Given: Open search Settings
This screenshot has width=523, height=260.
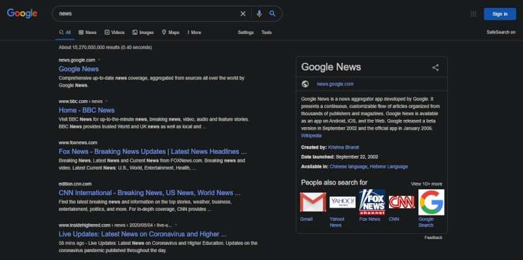Looking at the screenshot, I should click(246, 32).
